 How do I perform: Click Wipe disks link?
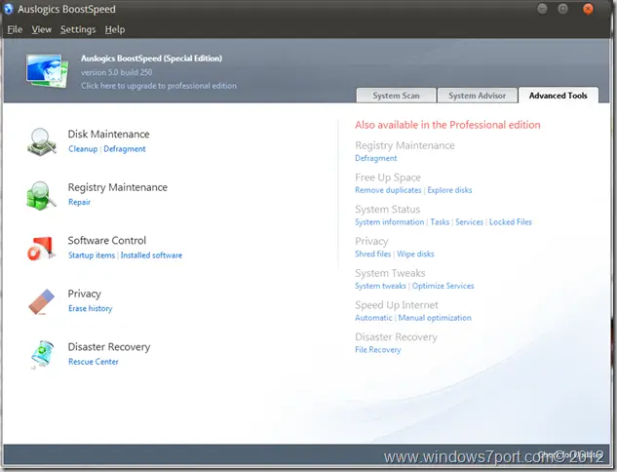(415, 254)
